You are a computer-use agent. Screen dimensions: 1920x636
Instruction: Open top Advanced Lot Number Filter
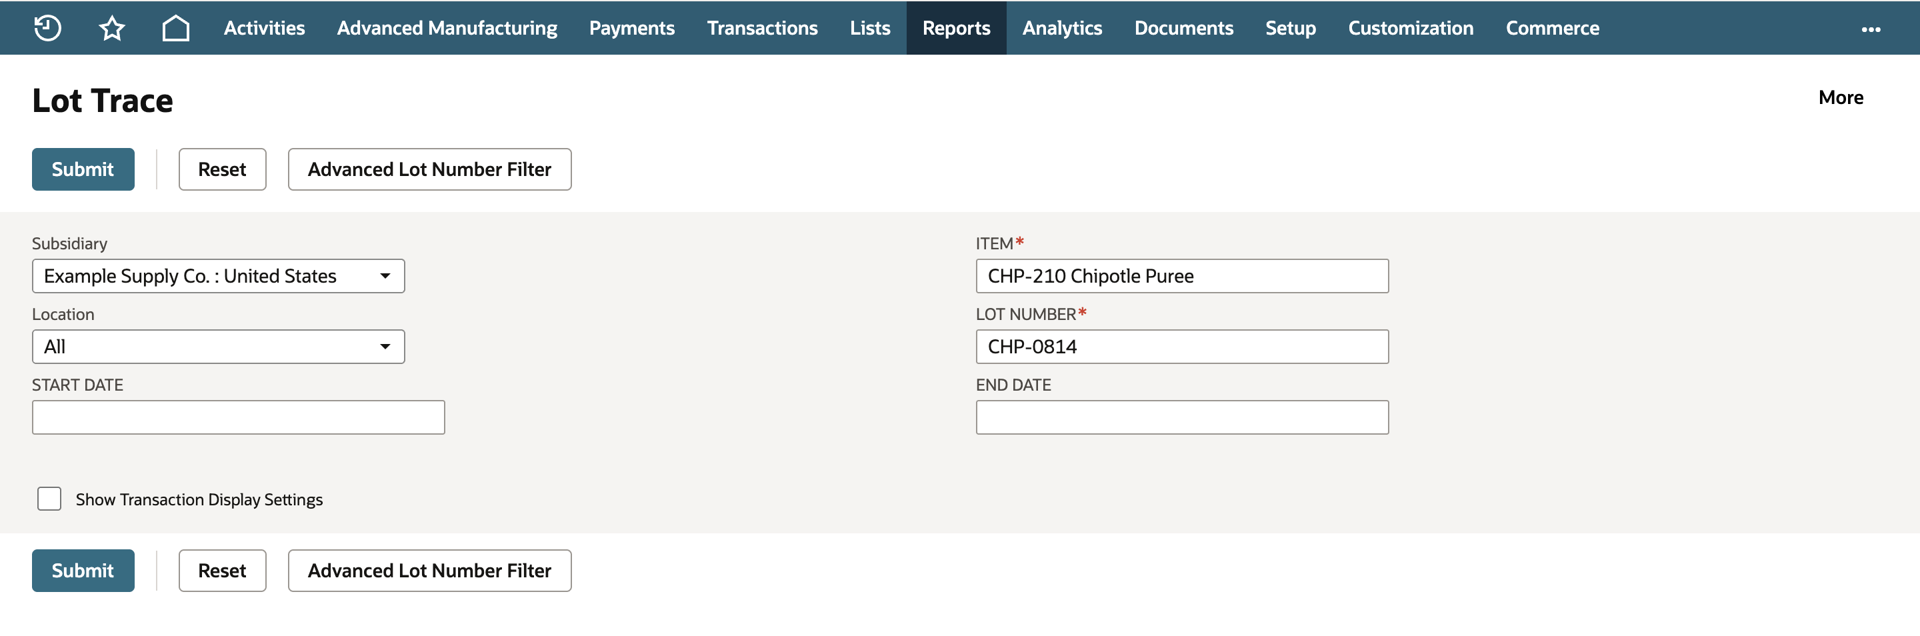pyautogui.click(x=429, y=169)
